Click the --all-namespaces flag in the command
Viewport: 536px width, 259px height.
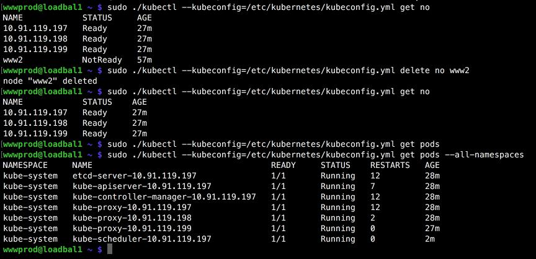487,155
